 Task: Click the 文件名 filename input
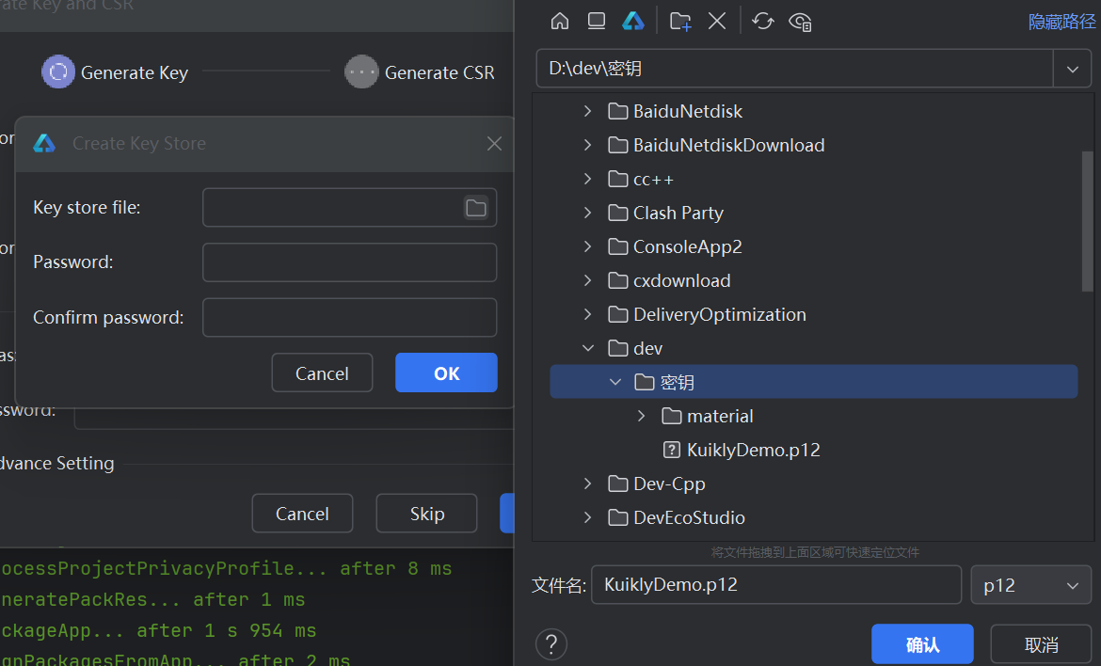pos(776,584)
